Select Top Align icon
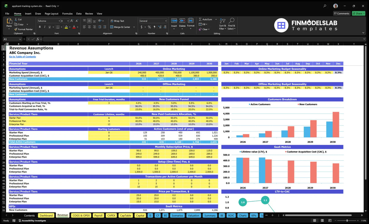Viewport: 369px width, 224px height. click(84, 21)
